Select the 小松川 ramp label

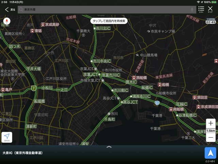[47, 88]
